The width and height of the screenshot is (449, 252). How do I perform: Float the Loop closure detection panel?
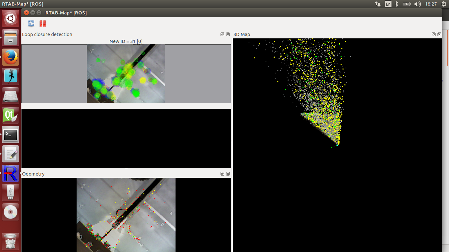coord(222,34)
